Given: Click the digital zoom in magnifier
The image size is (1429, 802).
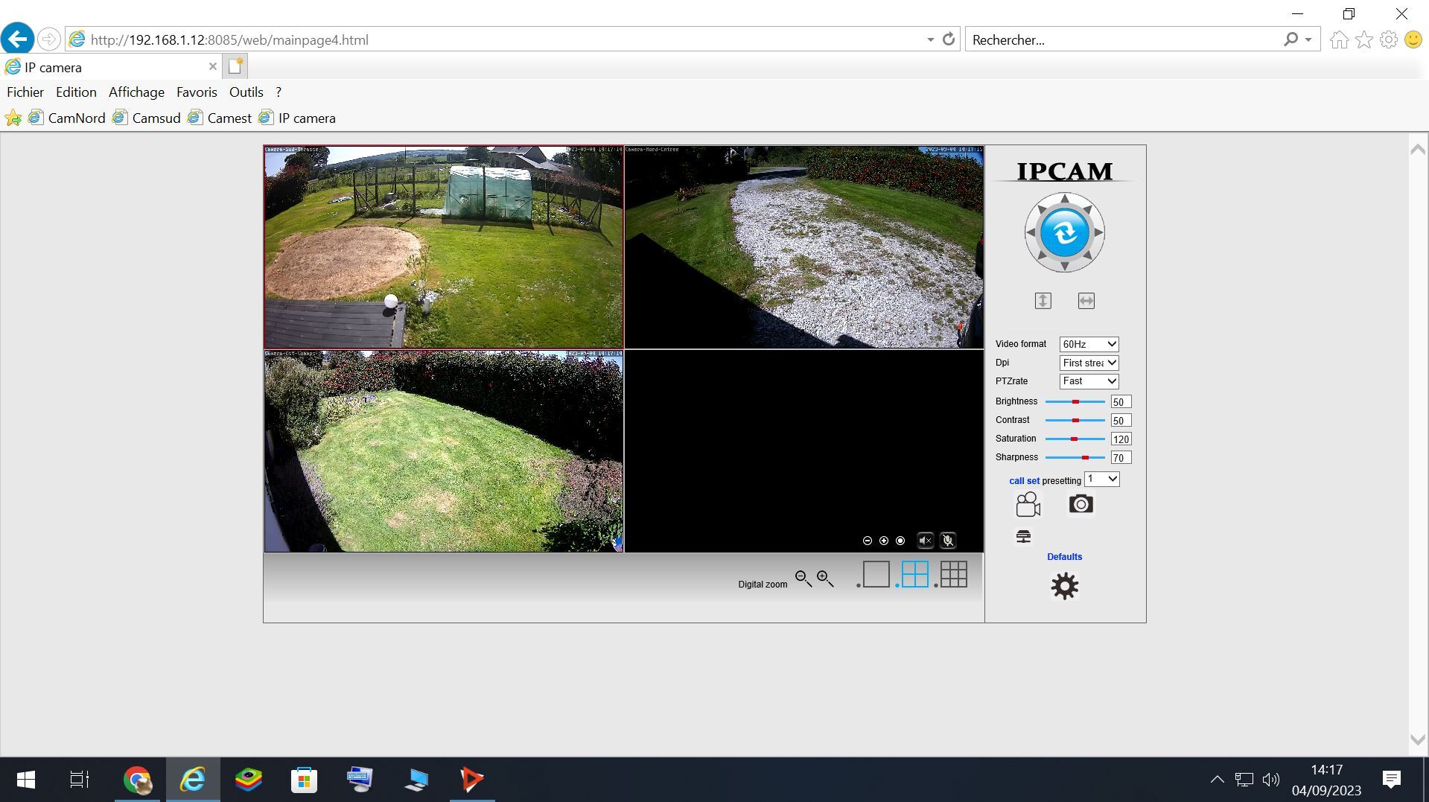Looking at the screenshot, I should 825,579.
